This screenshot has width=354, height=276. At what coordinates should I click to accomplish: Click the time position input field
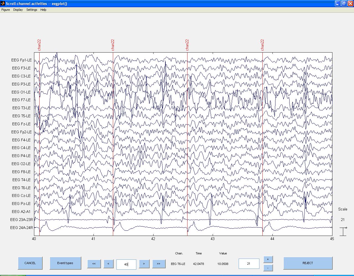pyautogui.click(x=126, y=264)
